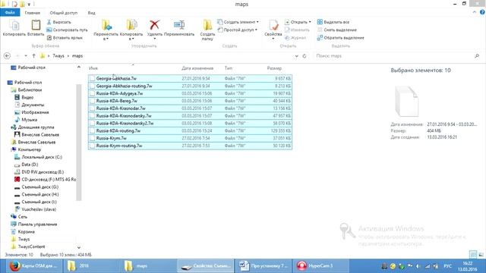Toggle checkbox of Russia-KDA-Krasnodarsky.7w
Image resolution: width=486 pixels, height=273 pixels.
[92, 116]
